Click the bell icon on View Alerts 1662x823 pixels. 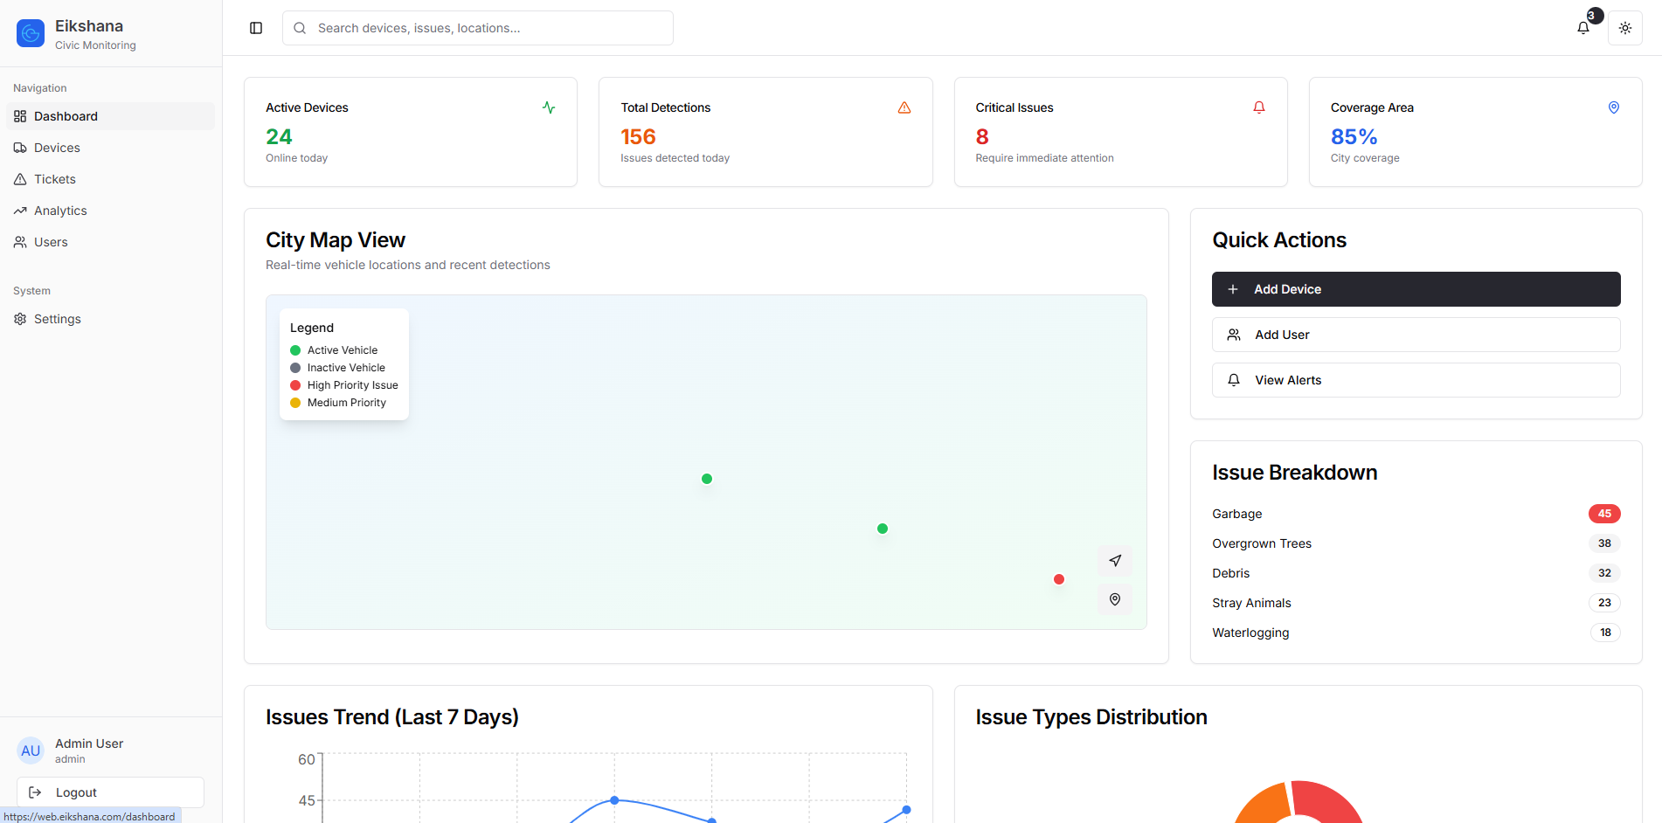click(x=1234, y=380)
